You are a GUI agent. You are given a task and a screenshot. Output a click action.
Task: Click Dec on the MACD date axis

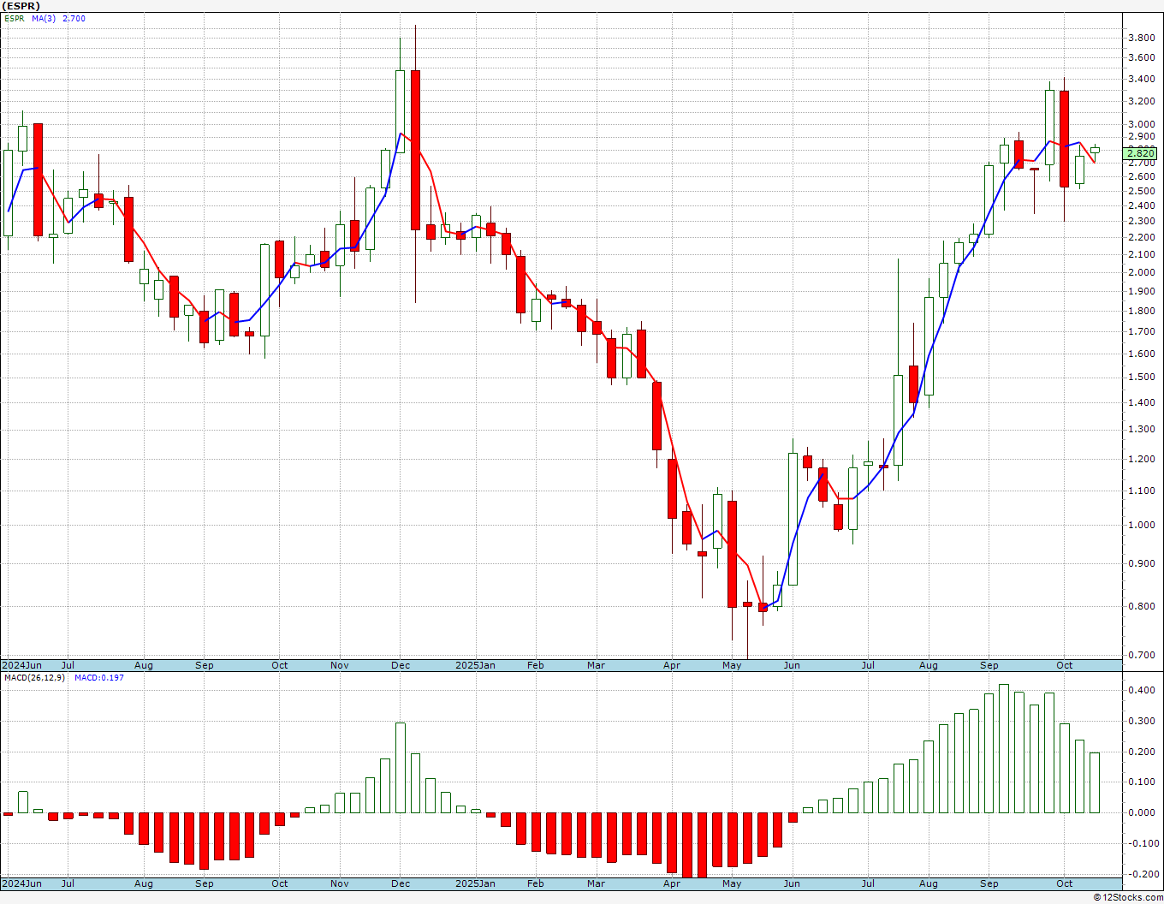pos(401,883)
